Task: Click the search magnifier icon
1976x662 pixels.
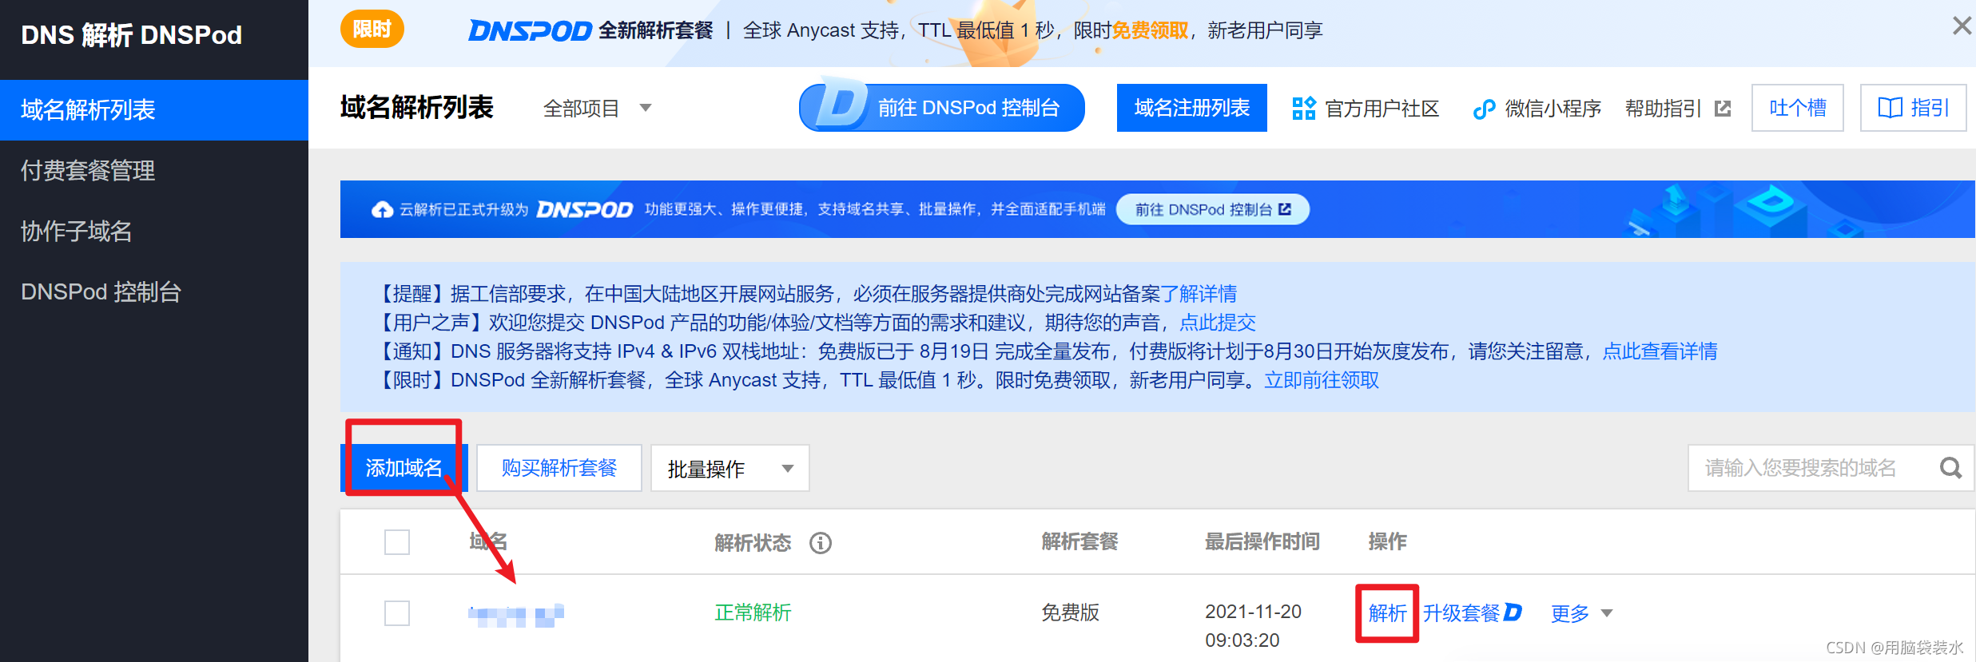Action: point(1950,468)
